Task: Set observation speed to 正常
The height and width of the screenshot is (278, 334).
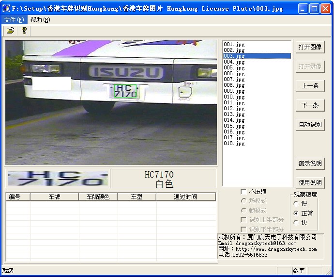Action: [x=303, y=213]
